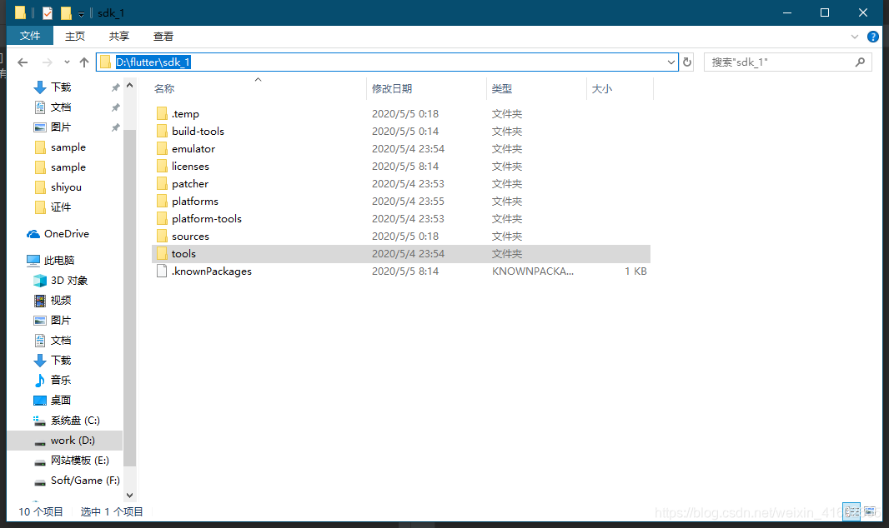
Task: Click the platform-tools folder name
Action: 207,219
